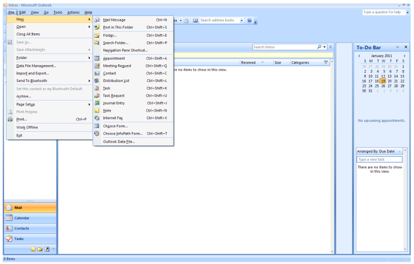Screen dimensions: 414x264
Task: Toggle Work Offline
Action: coord(50,127)
